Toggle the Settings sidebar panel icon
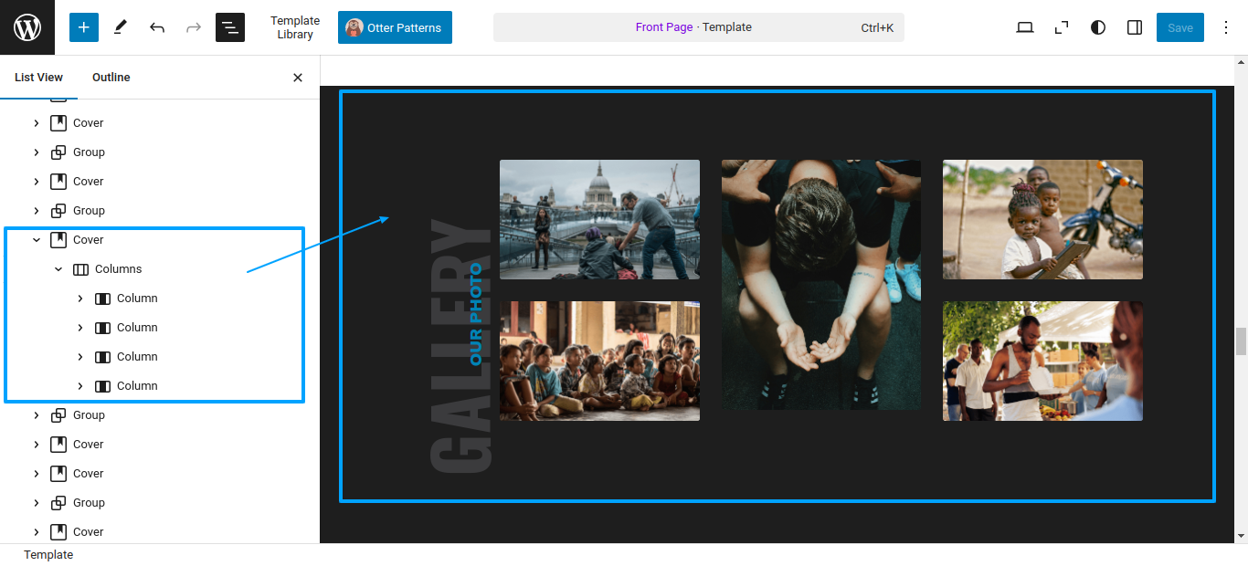The height and width of the screenshot is (566, 1248). pyautogui.click(x=1135, y=27)
